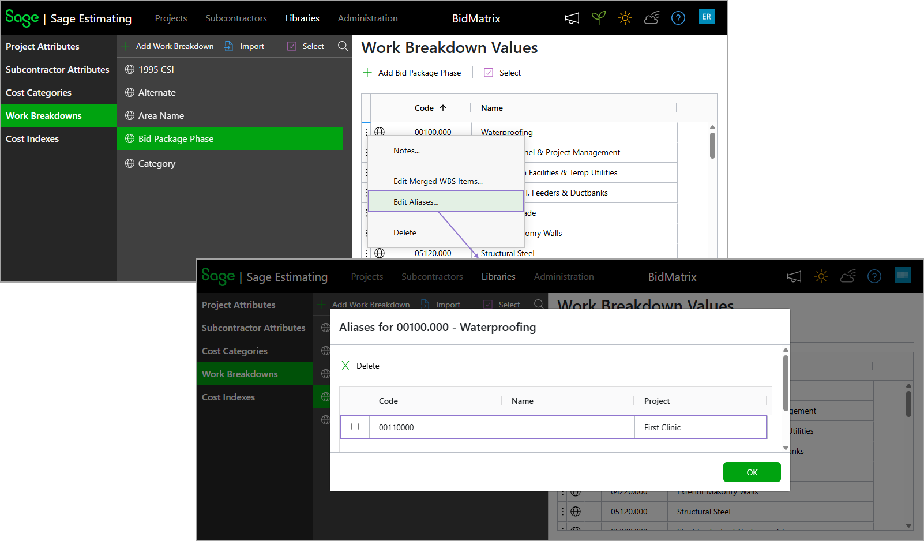The height and width of the screenshot is (541, 924).
Task: Click the Delete X icon in the Aliases dialog
Action: [x=345, y=365]
